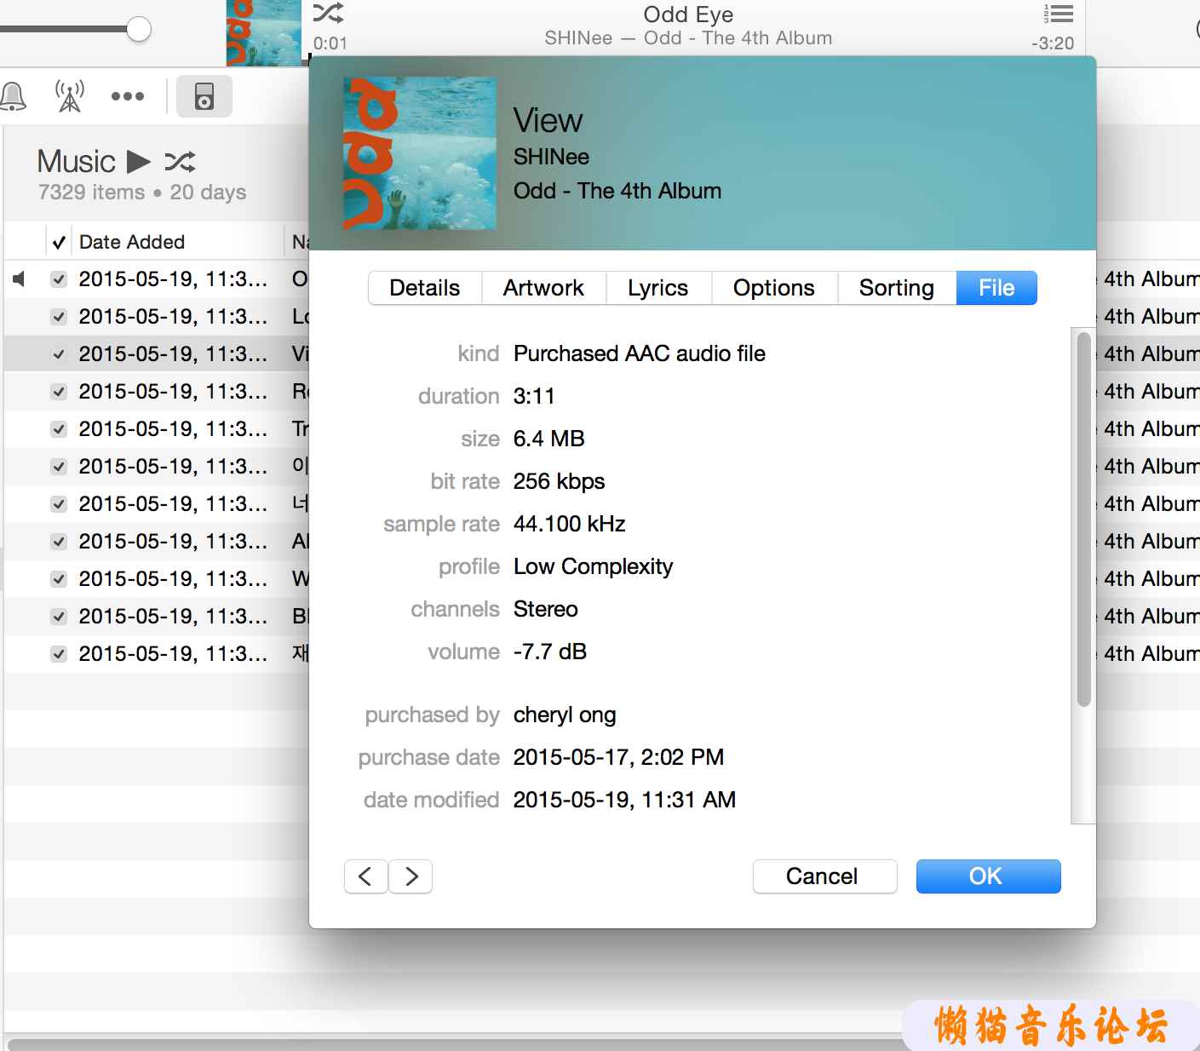Click '7329 items • 20 days' summary
1200x1051 pixels.
click(142, 192)
